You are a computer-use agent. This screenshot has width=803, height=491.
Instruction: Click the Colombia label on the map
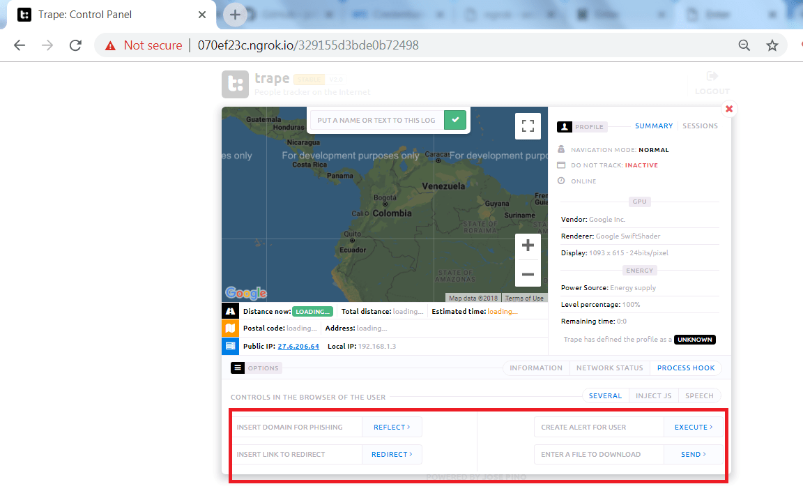392,213
